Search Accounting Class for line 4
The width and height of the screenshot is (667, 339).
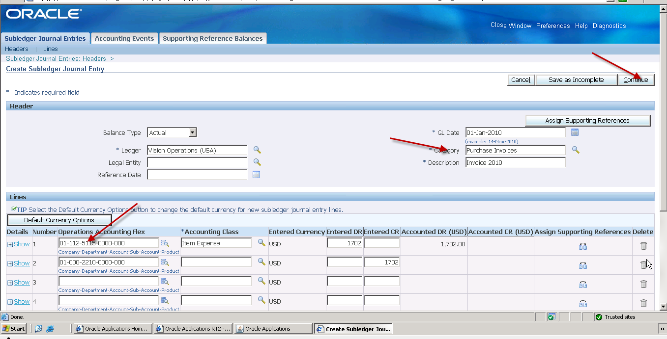pyautogui.click(x=261, y=300)
